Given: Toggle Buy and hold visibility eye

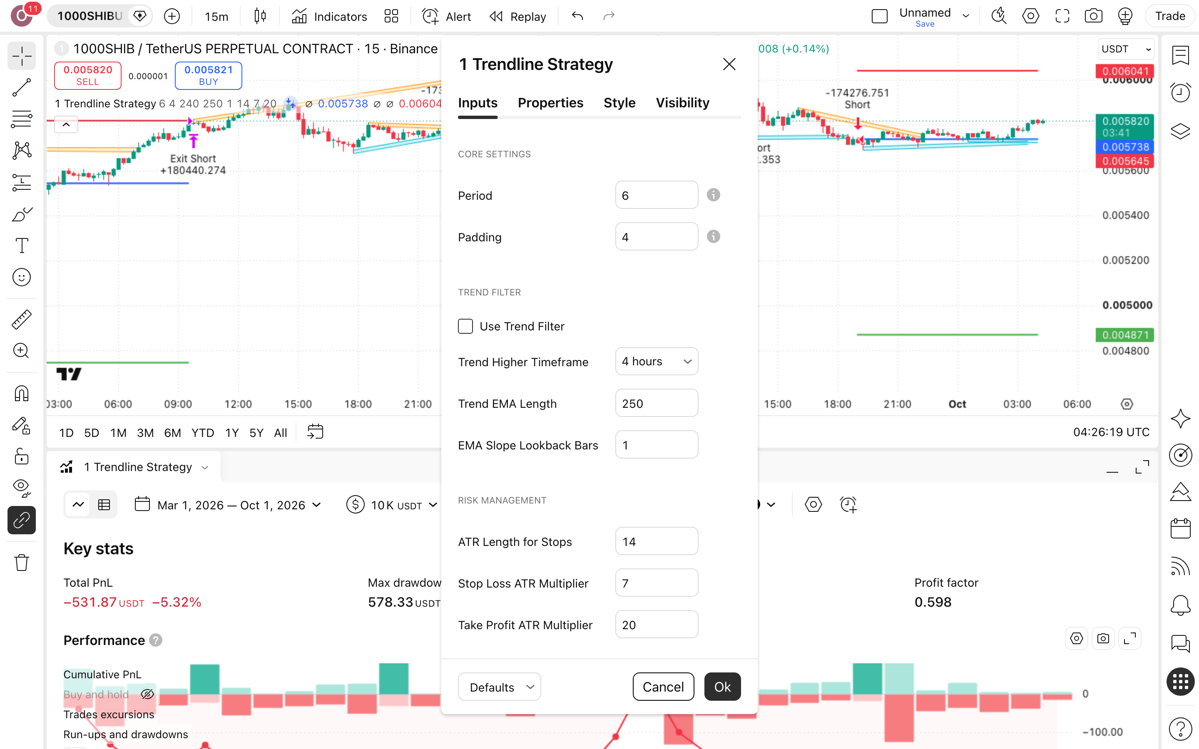Looking at the screenshot, I should [147, 694].
